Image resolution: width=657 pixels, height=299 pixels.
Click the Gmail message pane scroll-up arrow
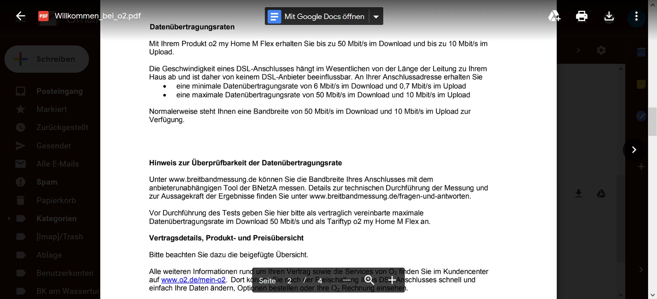tap(621, 69)
